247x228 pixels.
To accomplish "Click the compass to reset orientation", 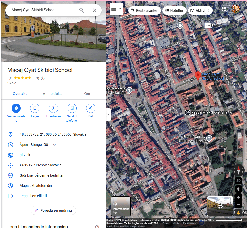I will point(238,170).
